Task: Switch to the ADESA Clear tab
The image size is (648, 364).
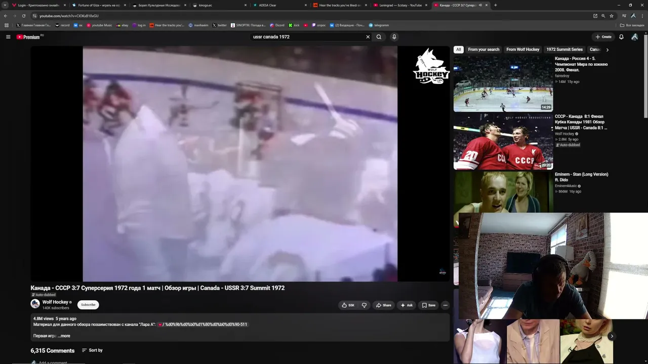Action: pyautogui.click(x=280, y=5)
